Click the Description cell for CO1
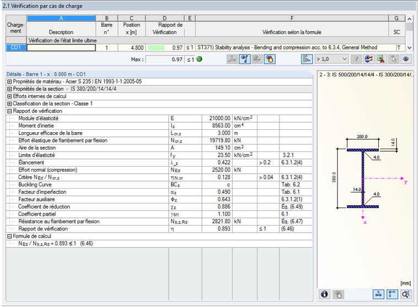 (61, 48)
